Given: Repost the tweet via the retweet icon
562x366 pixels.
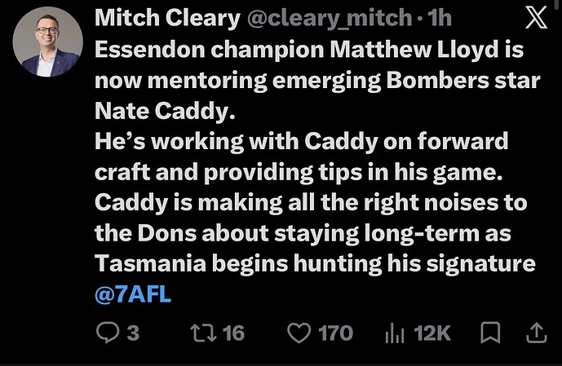Looking at the screenshot, I should coord(203,333).
